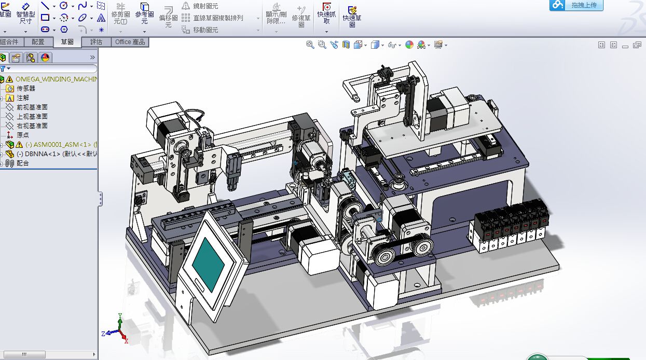This screenshot has height=360, width=646.
Task: Click the 拖拽上传 upload button
Action: pos(576,5)
